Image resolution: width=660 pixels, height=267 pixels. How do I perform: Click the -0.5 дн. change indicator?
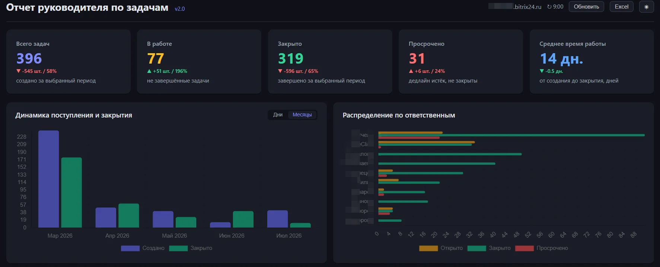(551, 71)
